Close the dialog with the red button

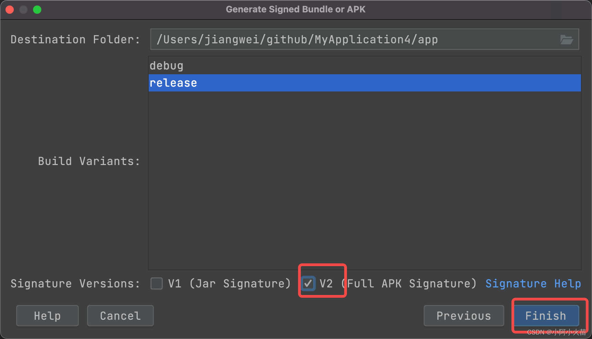[10, 10]
